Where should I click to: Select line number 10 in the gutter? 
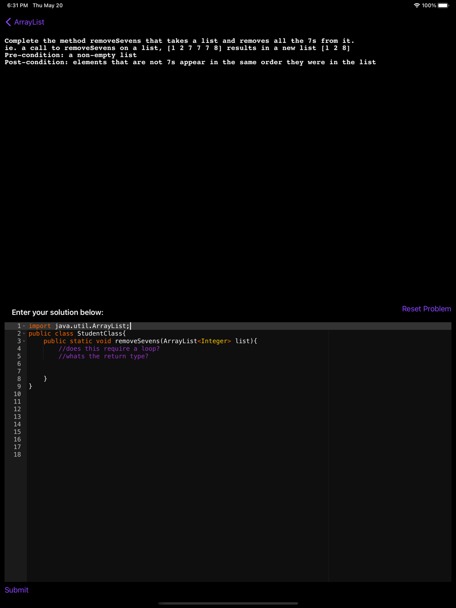17,394
